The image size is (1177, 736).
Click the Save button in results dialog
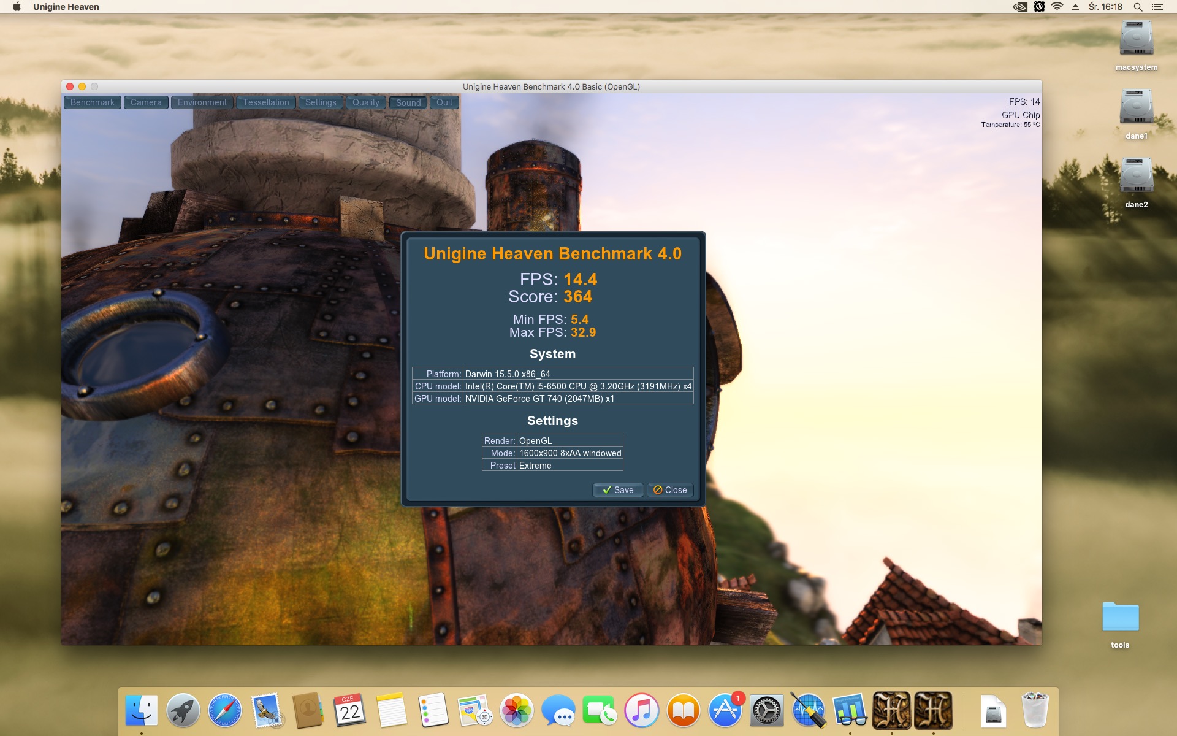pyautogui.click(x=618, y=489)
